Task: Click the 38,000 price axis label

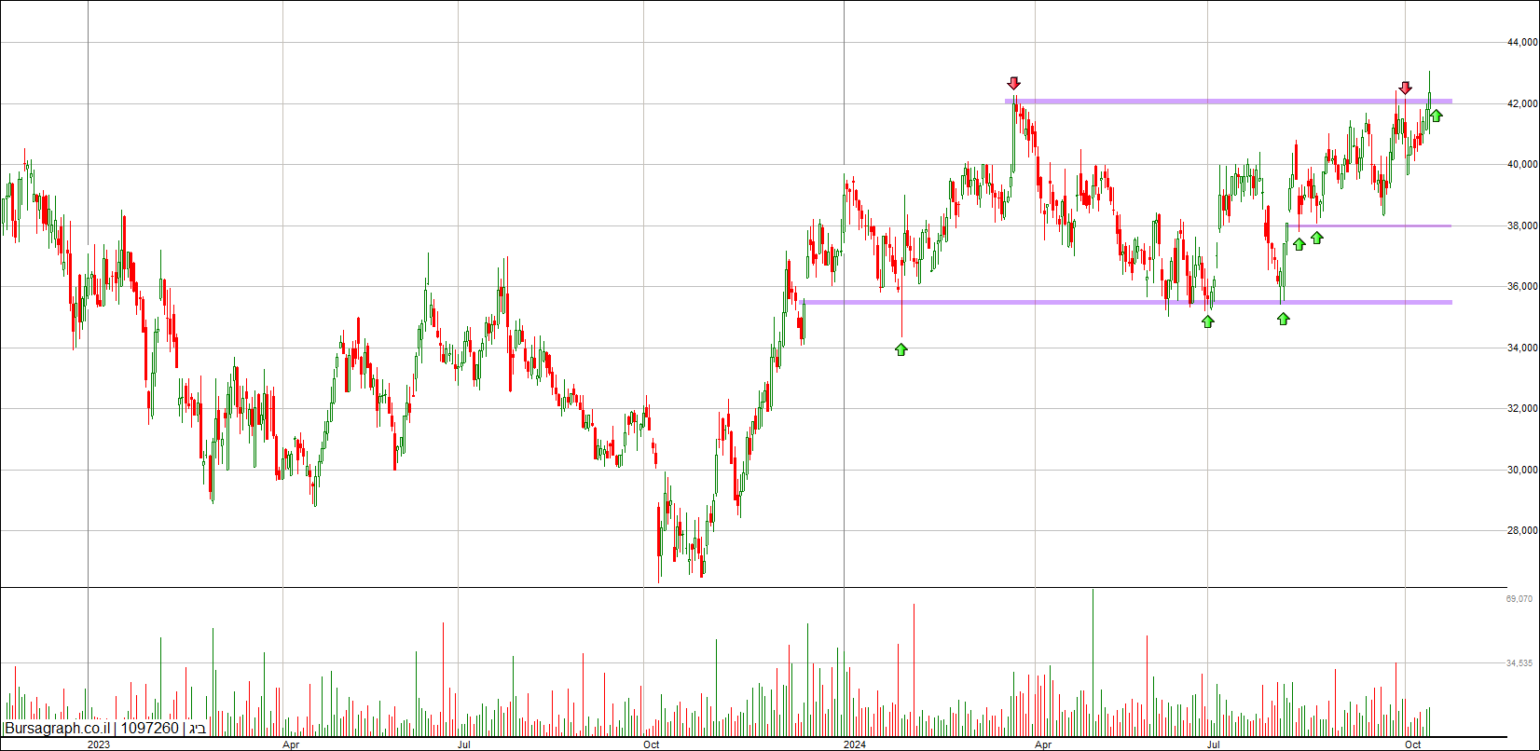Action: [x=1523, y=225]
